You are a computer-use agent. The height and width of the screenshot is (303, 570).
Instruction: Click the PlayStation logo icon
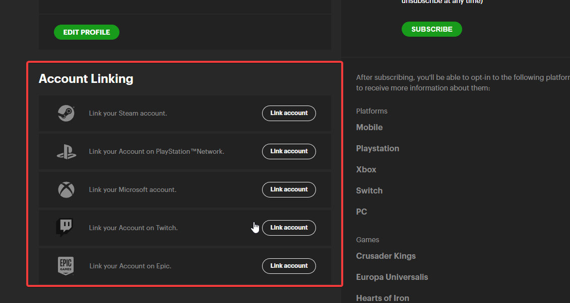(x=66, y=152)
